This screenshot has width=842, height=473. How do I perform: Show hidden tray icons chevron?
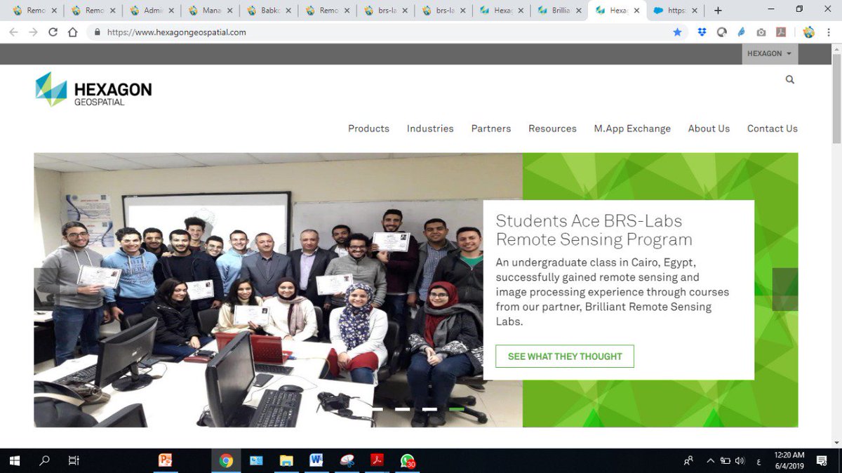(x=710, y=461)
